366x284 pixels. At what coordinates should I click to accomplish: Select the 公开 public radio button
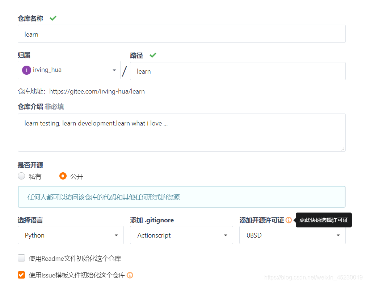(x=63, y=176)
